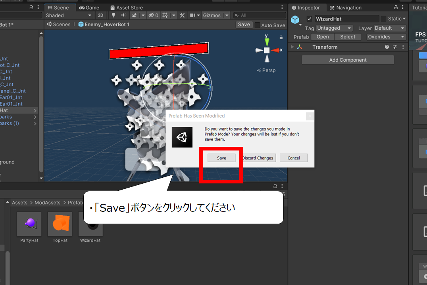Screen dimensions: 427x285
Task: Toggle Persp projection label
Action: pyautogui.click(x=266, y=70)
